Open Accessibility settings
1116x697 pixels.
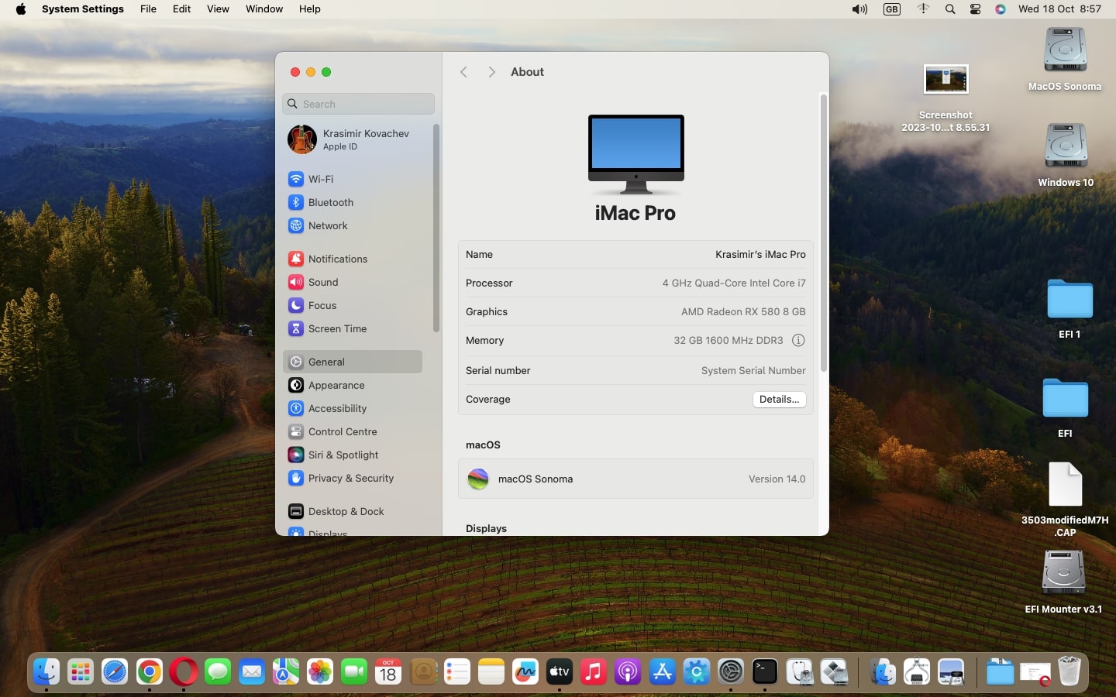(353, 408)
